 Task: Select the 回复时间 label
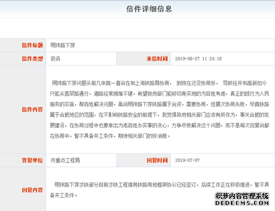point(157,160)
